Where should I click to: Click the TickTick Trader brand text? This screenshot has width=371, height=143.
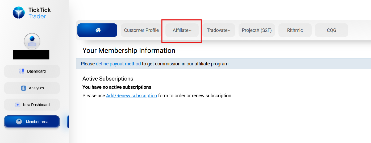pyautogui.click(x=40, y=13)
